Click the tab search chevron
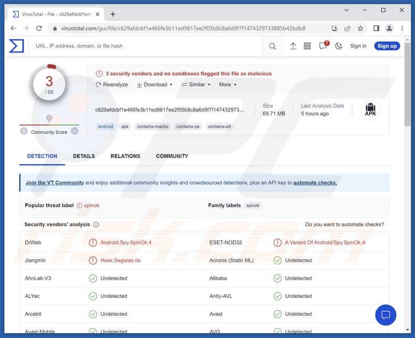415x338 pixels. point(347,10)
